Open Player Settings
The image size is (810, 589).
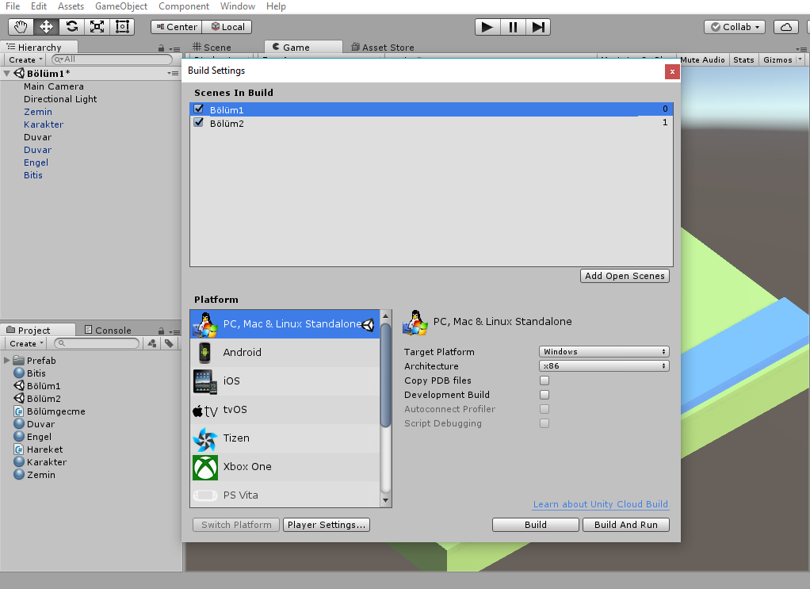pos(327,525)
